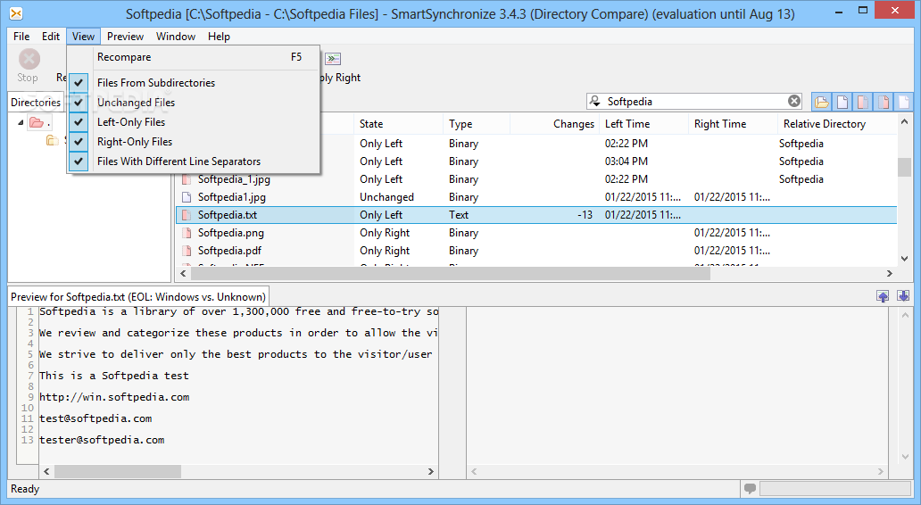The width and height of the screenshot is (921, 505).
Task: Toggle the left-only files filter icon
Action: pyautogui.click(x=863, y=103)
